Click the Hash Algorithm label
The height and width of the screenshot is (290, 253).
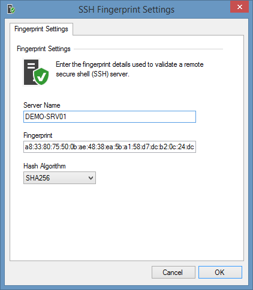click(x=44, y=166)
